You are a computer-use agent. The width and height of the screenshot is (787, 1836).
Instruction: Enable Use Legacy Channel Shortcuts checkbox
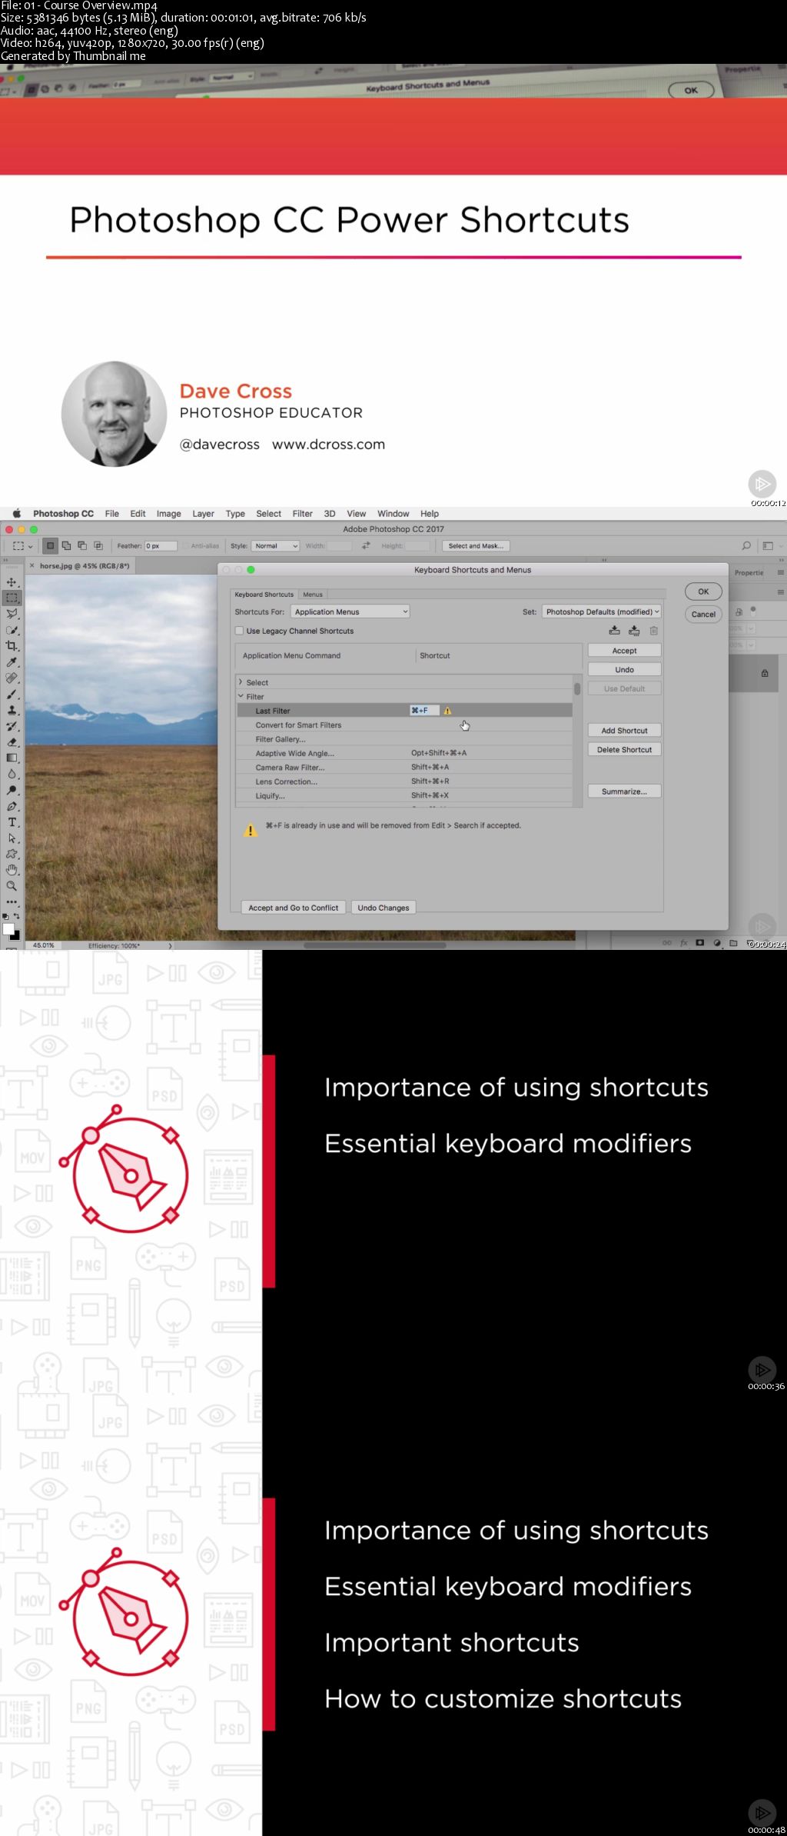point(239,631)
